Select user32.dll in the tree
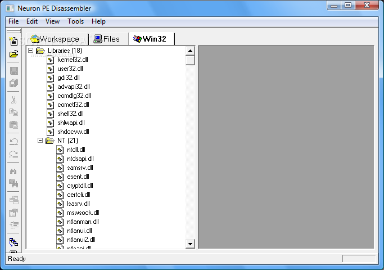The height and width of the screenshot is (270, 384). (x=70, y=69)
